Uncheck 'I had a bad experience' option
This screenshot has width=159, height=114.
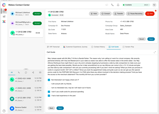point(49,96)
